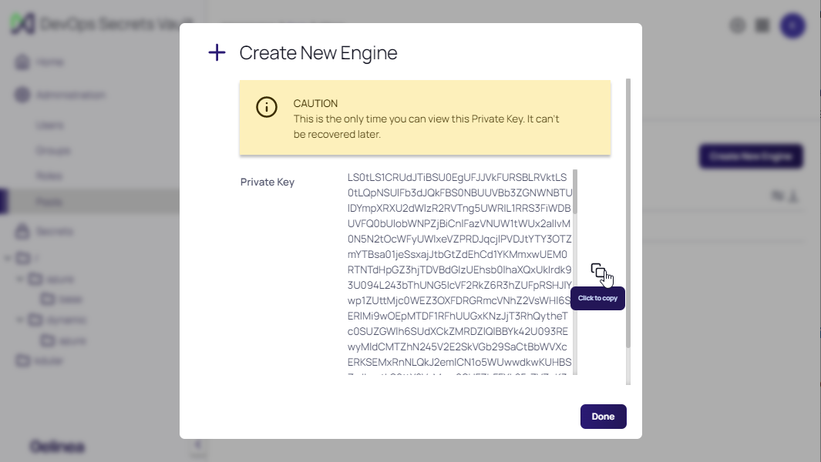Expand the Administration sidebar section

tap(69, 95)
